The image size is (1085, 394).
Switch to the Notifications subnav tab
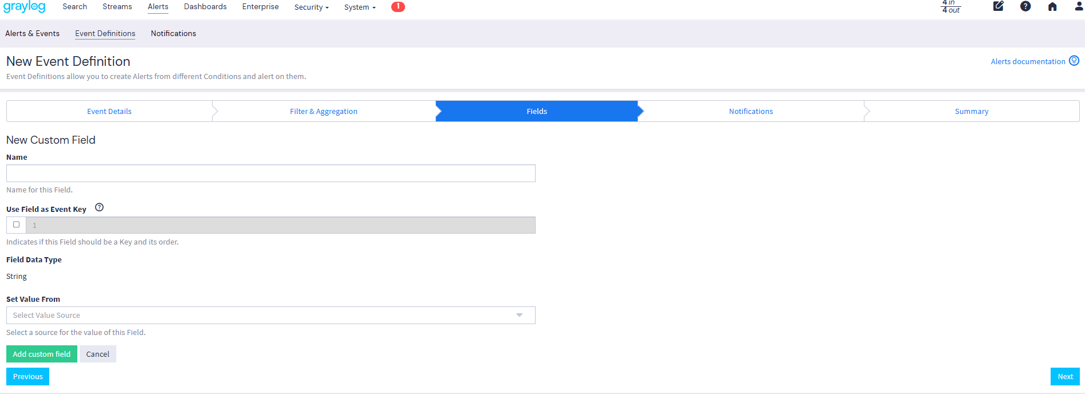point(173,34)
